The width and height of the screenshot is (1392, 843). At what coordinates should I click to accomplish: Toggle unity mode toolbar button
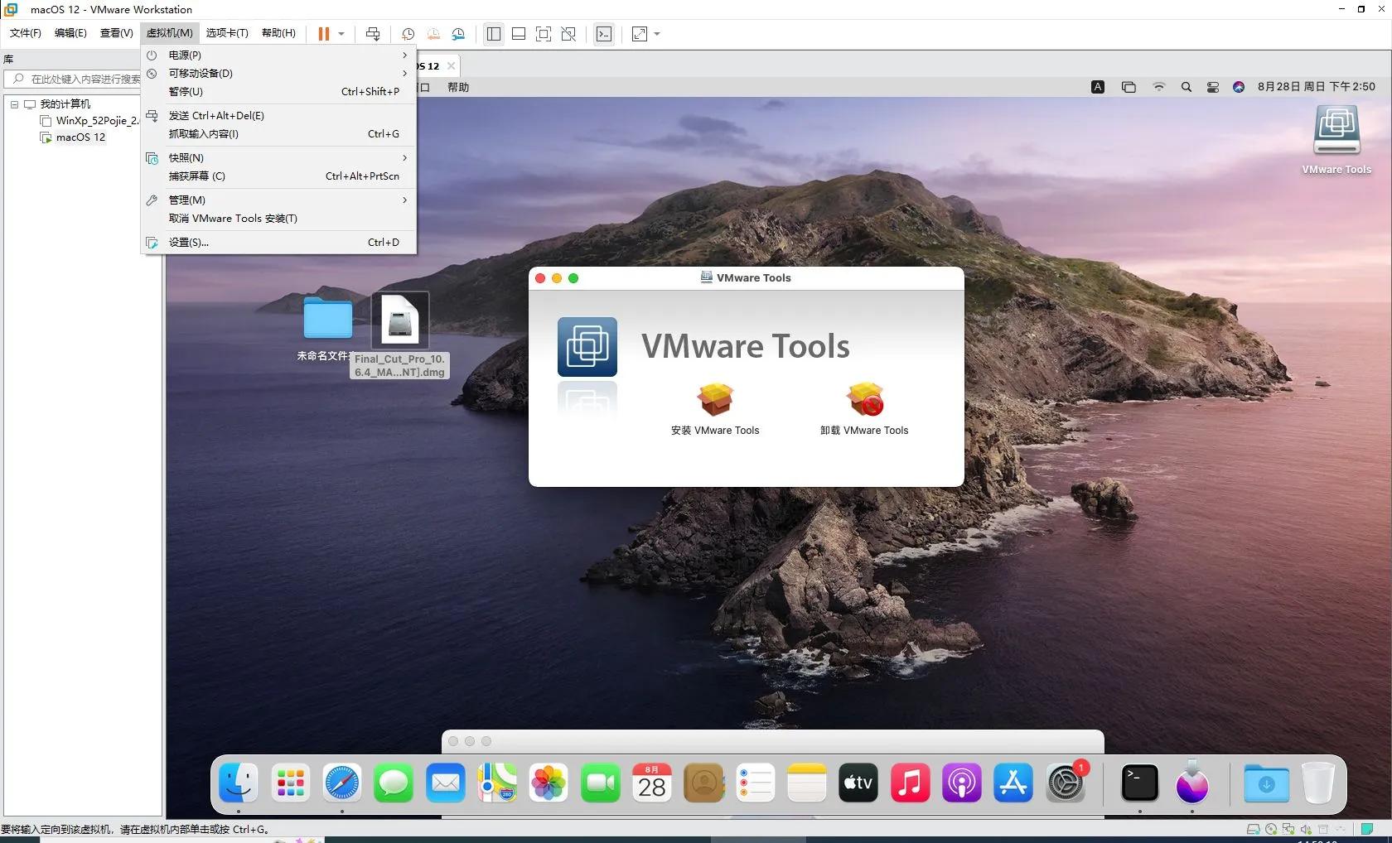[568, 34]
